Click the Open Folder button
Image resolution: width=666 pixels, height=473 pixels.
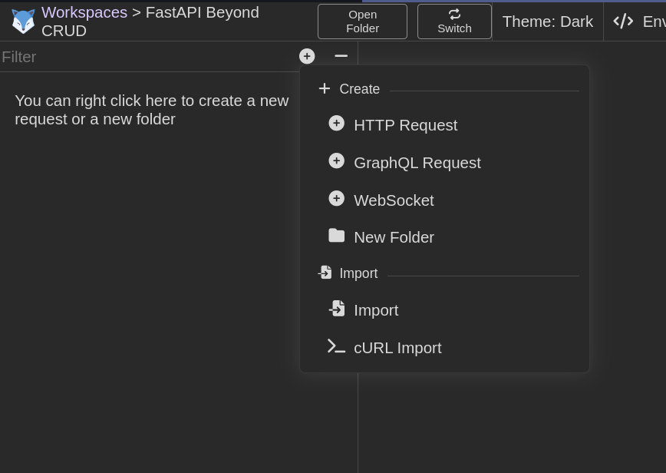pyautogui.click(x=362, y=21)
